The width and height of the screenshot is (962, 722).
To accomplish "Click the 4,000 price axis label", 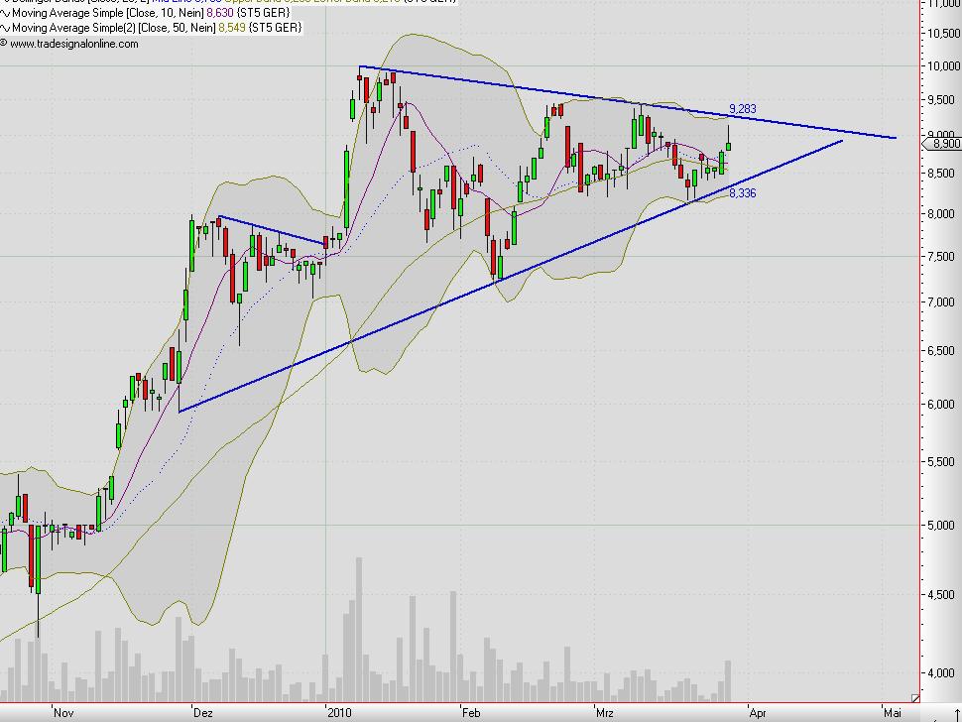I will (943, 673).
